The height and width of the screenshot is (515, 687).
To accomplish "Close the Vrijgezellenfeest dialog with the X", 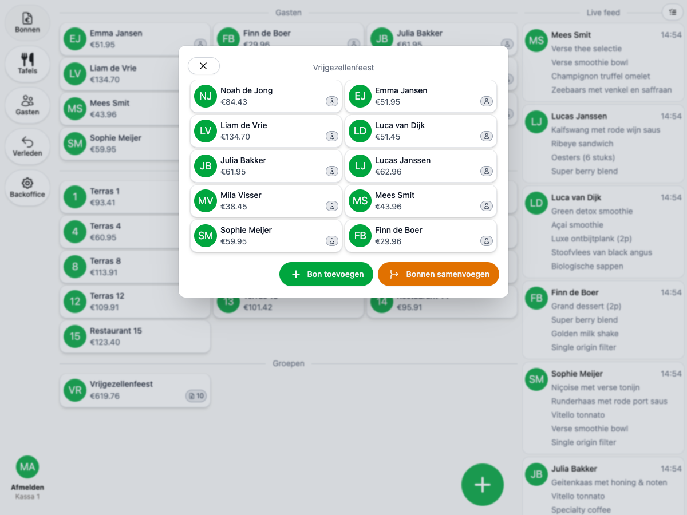I will click(203, 66).
